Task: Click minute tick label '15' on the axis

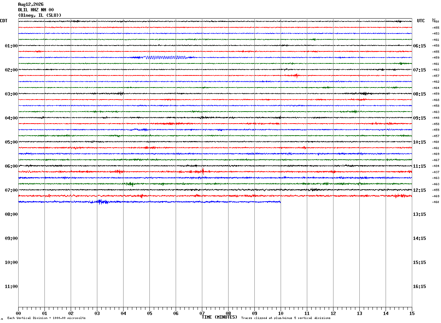Action: 412,314
